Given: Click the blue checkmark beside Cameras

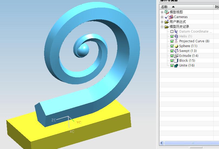Looking at the screenshot, I should tap(167, 17).
